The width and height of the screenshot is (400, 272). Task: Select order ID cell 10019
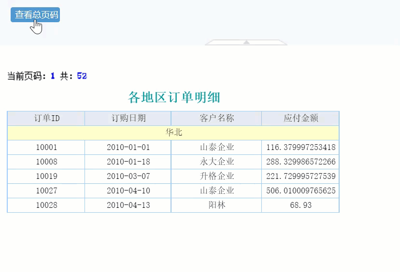[x=46, y=176]
